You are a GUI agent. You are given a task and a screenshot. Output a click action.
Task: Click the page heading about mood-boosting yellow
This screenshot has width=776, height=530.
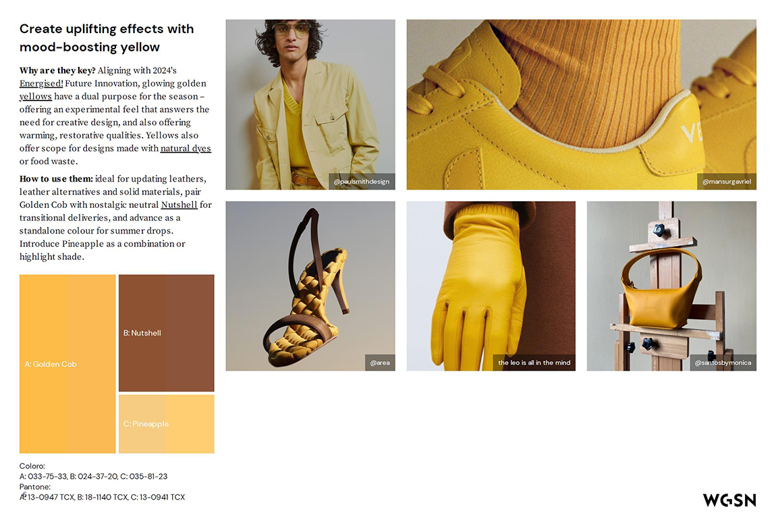click(107, 38)
